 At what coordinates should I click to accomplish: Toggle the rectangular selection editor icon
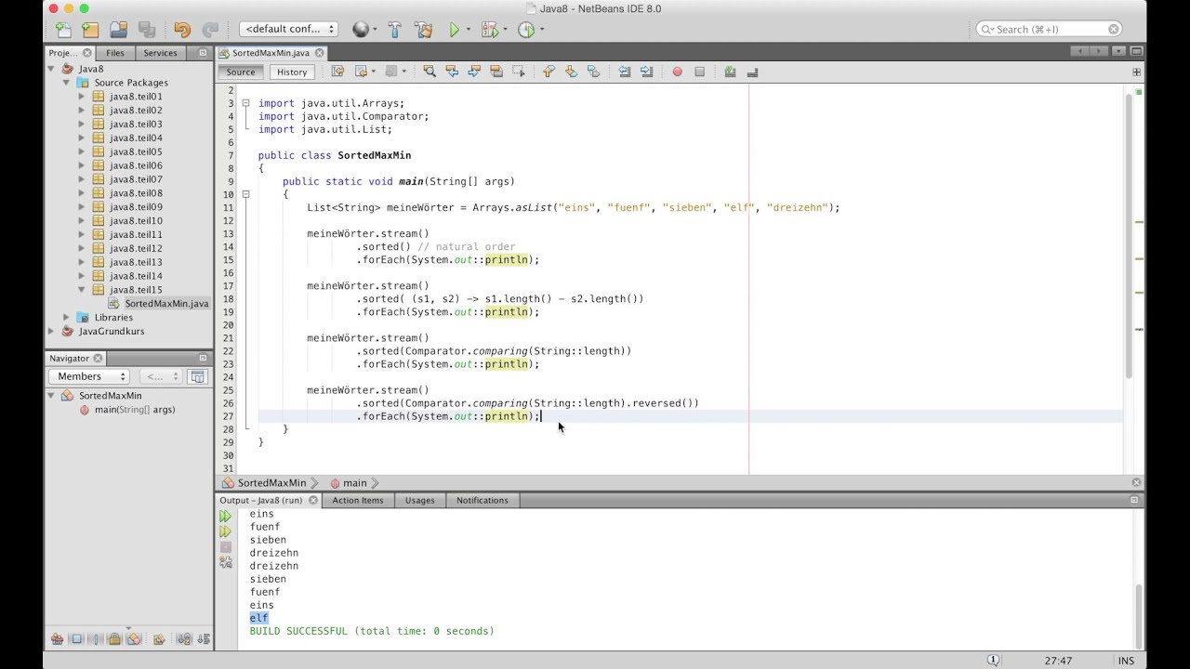pos(519,72)
